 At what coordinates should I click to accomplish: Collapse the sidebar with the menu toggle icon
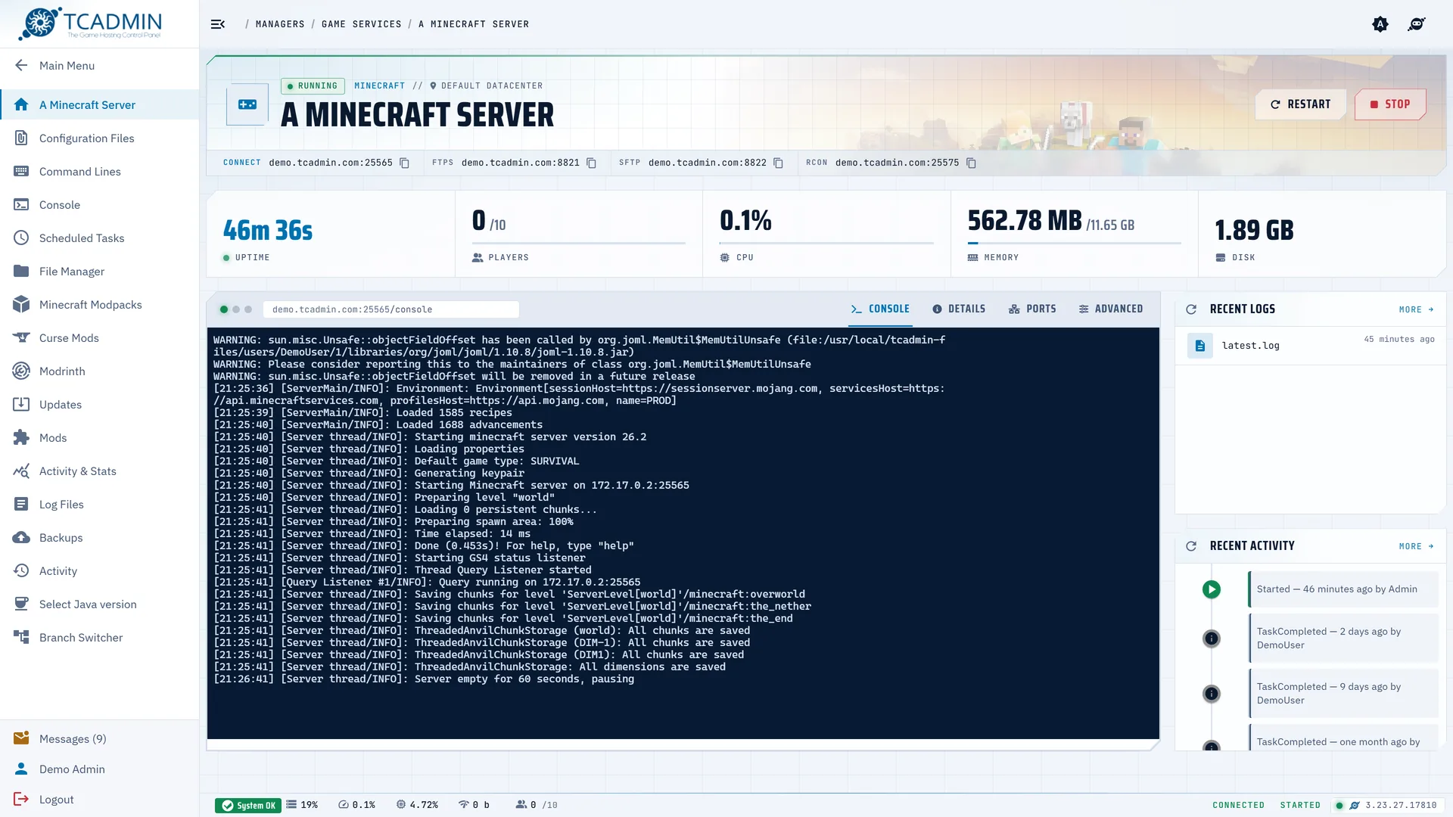(x=218, y=24)
